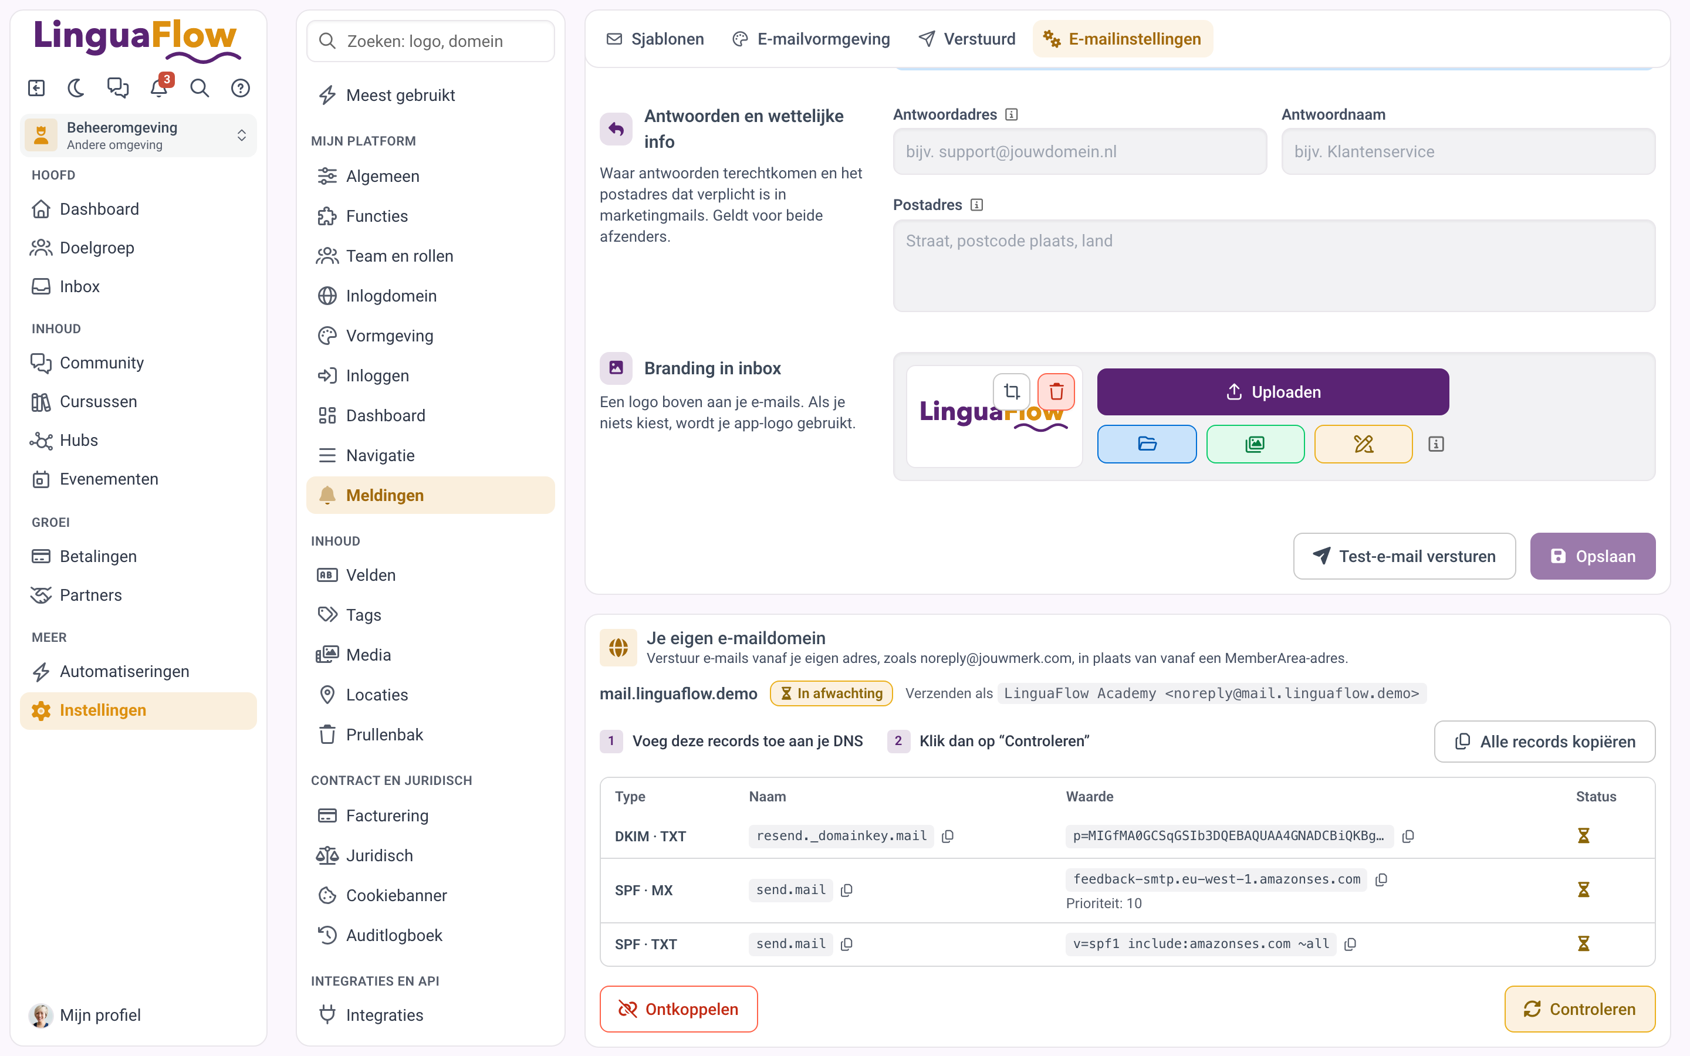Open Navigatie settings

tap(430, 455)
